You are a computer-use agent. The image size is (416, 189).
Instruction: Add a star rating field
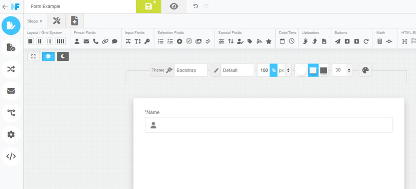point(269,41)
